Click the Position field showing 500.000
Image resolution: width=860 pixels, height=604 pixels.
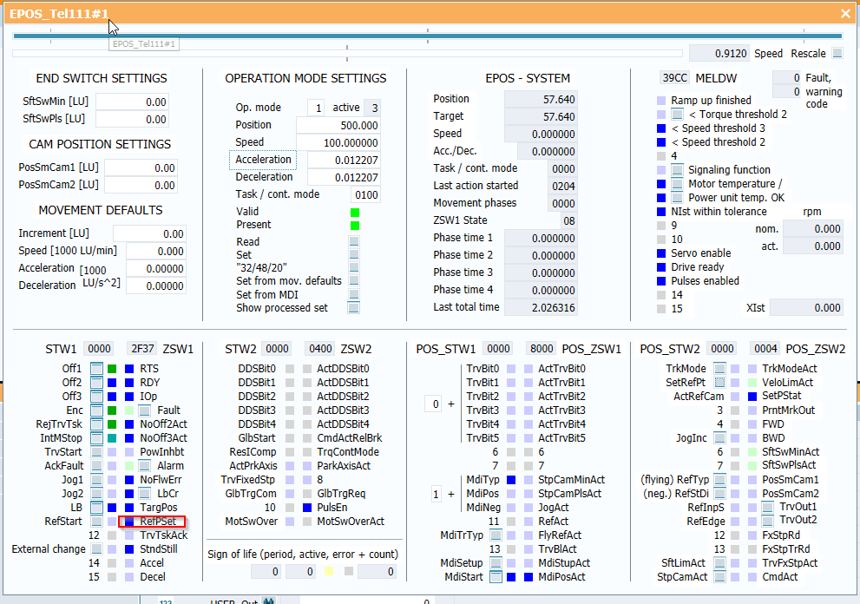click(338, 125)
